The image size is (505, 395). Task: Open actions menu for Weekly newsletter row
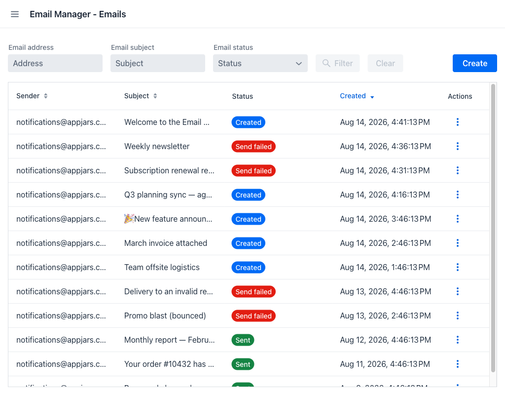coord(457,146)
